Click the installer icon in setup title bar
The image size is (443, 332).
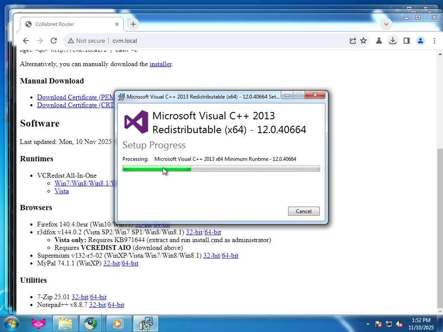[x=121, y=96]
